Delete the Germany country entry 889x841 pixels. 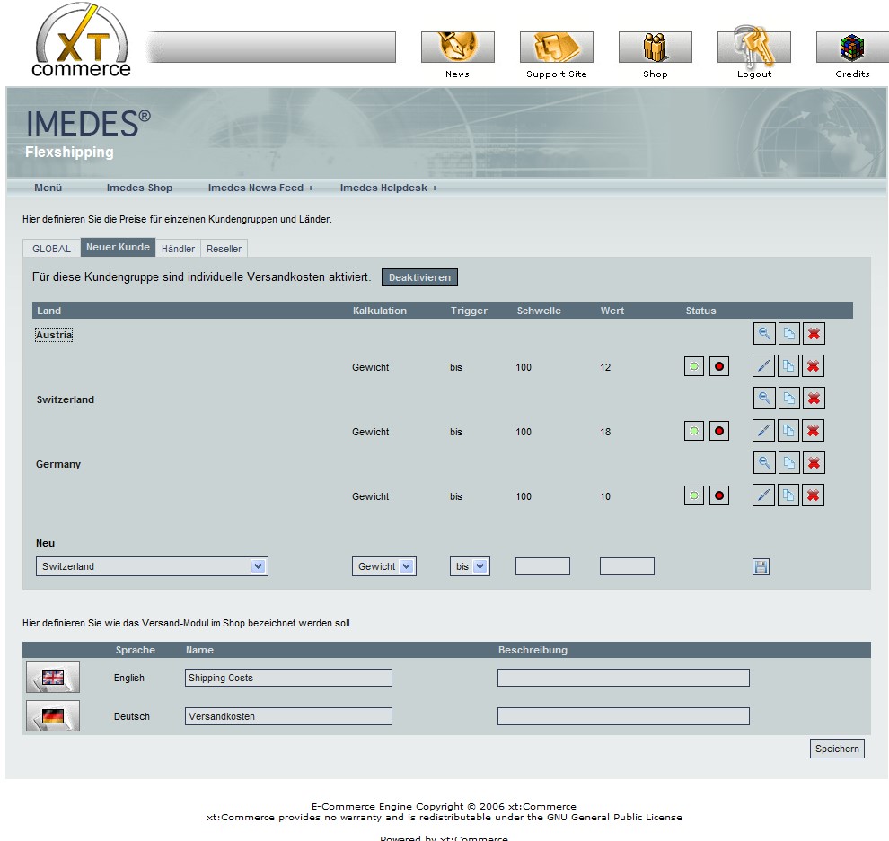pos(814,463)
